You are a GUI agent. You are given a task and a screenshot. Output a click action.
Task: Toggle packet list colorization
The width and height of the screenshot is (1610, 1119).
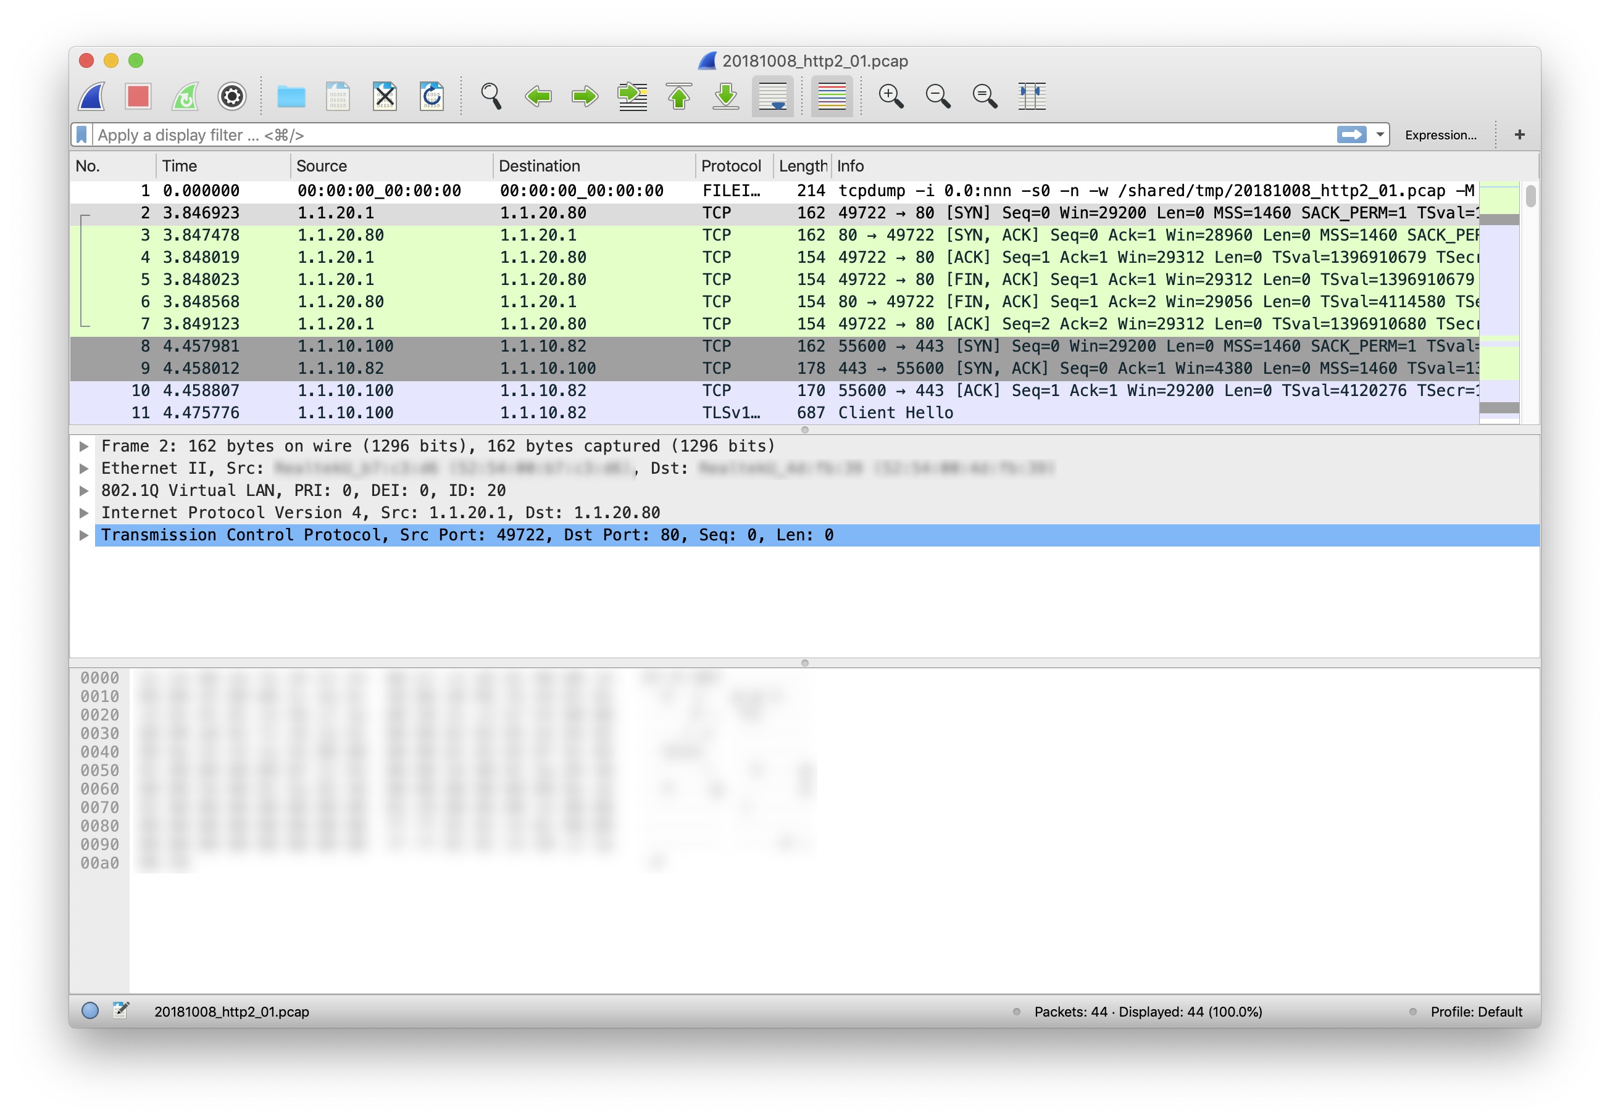click(831, 96)
